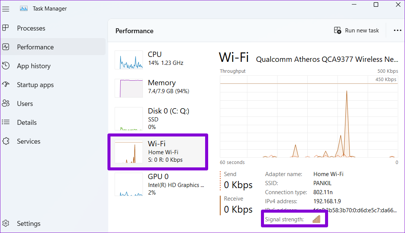Select the Memory usage graph thumbnail
Viewport: 405px width, 233px height.
click(129, 88)
